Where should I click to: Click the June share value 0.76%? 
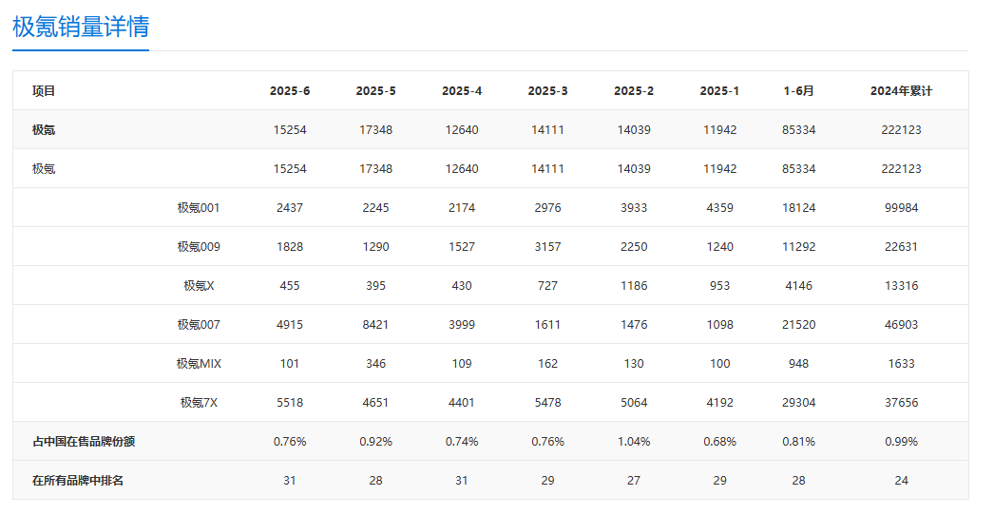point(290,442)
